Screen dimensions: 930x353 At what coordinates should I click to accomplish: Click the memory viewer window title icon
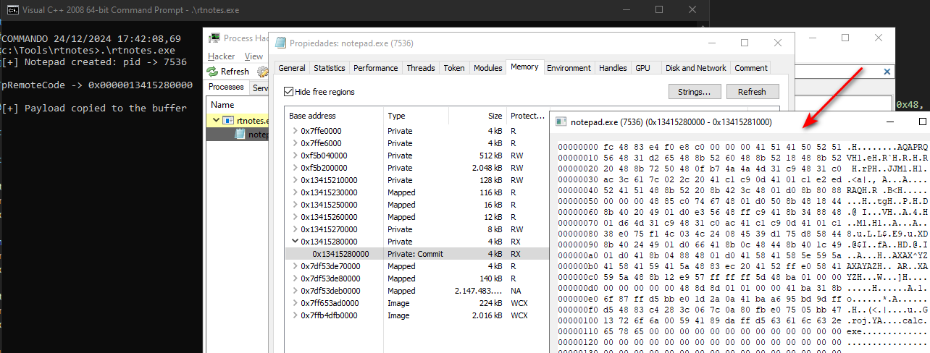pos(561,122)
